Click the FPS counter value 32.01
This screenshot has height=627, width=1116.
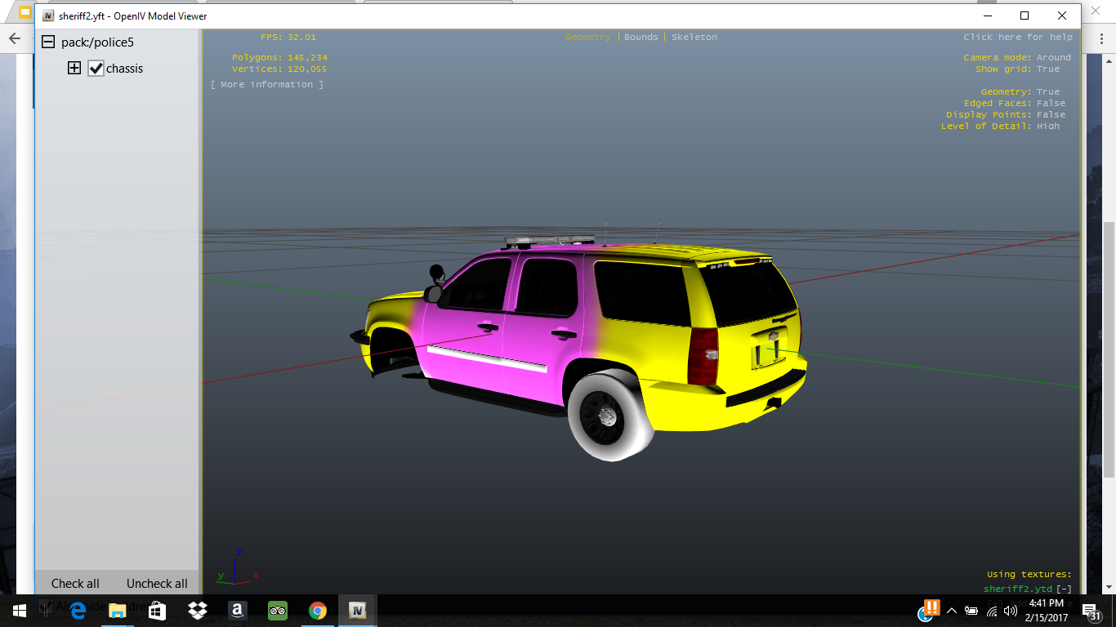[x=301, y=38]
